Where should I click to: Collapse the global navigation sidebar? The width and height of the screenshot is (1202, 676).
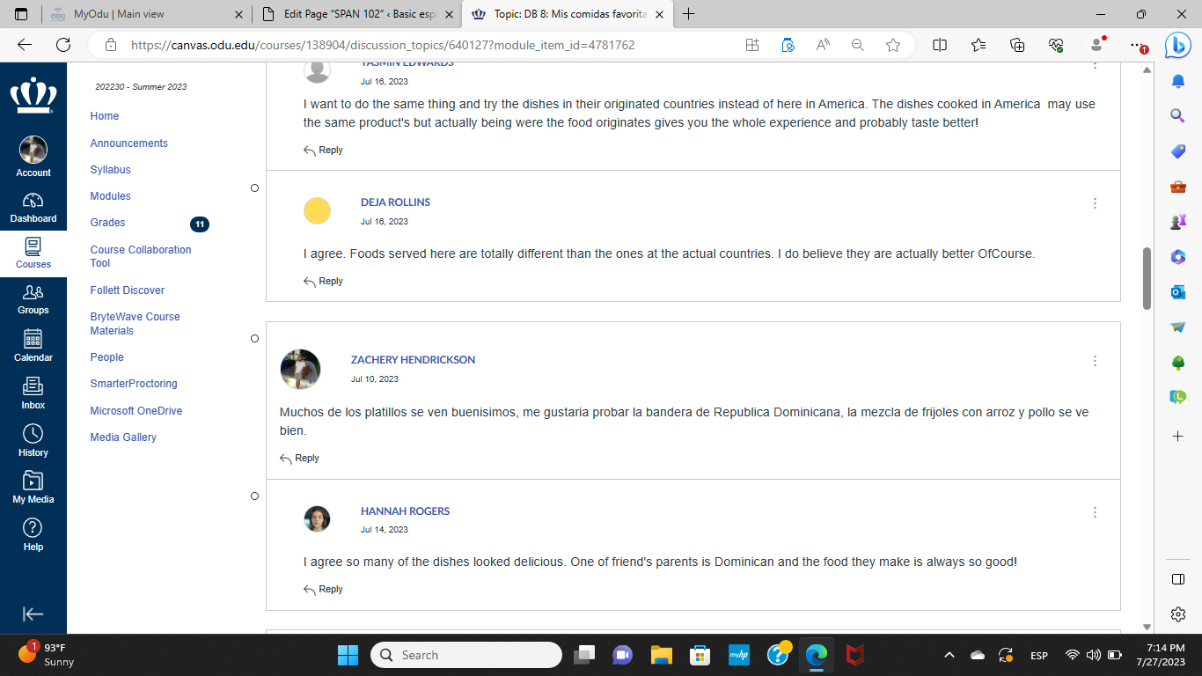(x=33, y=614)
